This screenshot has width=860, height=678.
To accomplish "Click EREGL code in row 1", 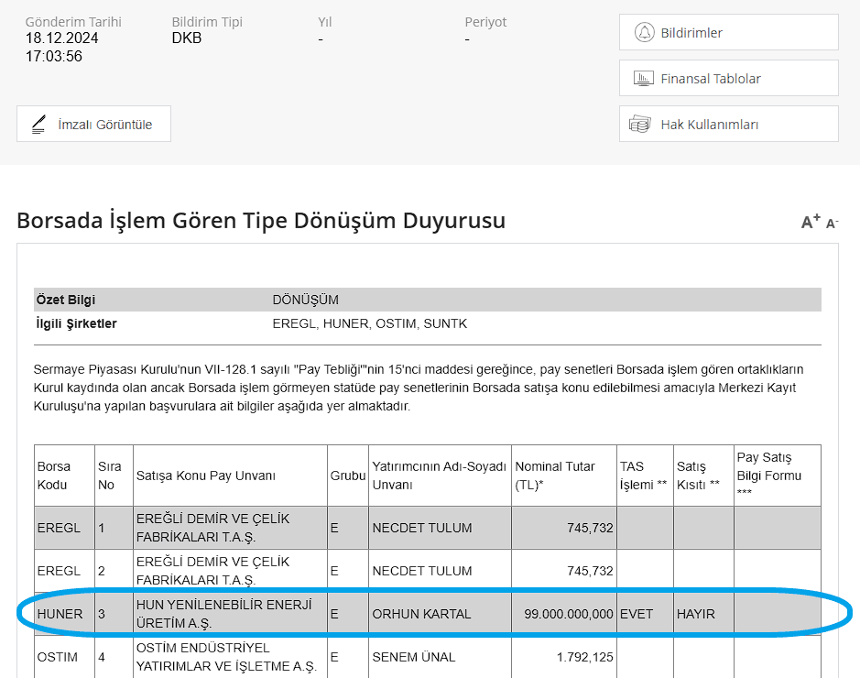I will (59, 528).
